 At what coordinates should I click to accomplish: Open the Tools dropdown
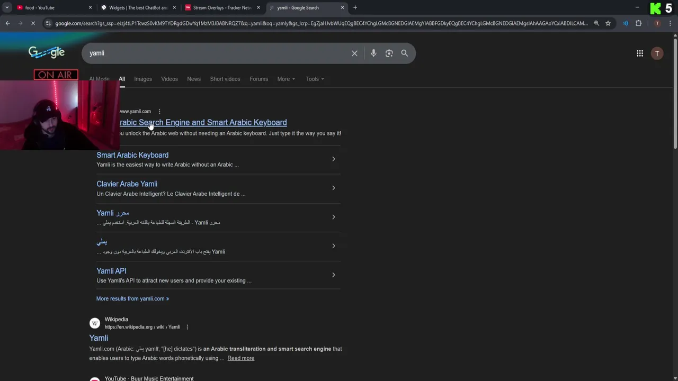tap(315, 79)
